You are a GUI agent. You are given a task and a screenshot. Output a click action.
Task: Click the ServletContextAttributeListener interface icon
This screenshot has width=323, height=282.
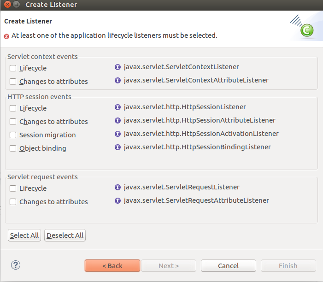click(118, 81)
